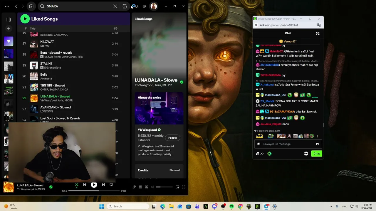
Task: Open Spotify Friend Activity
Action: 144,6
